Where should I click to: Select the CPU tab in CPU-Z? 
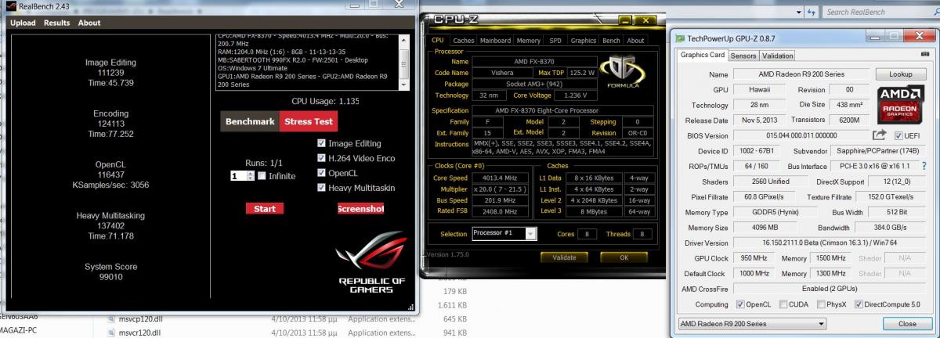[x=438, y=41]
